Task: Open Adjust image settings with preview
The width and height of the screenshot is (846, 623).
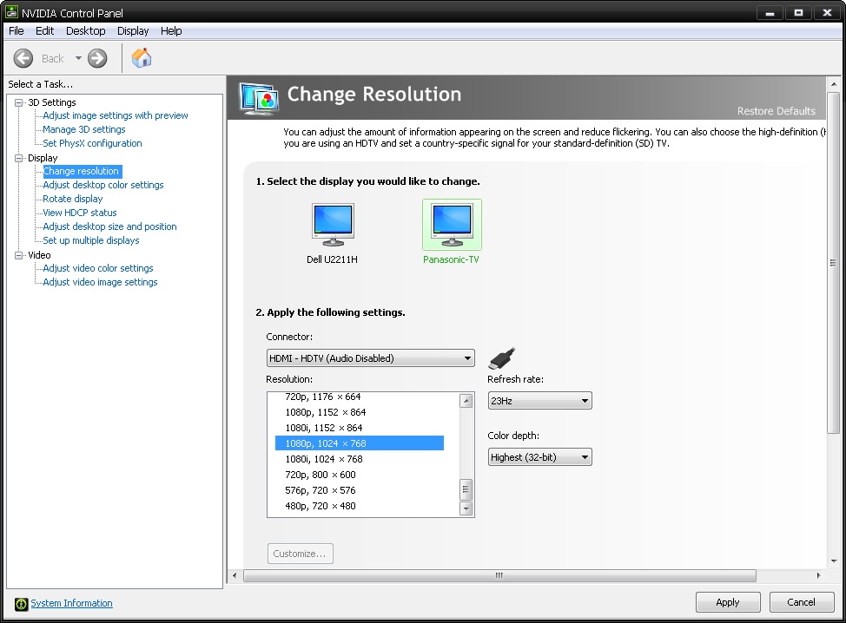Action: tap(116, 115)
